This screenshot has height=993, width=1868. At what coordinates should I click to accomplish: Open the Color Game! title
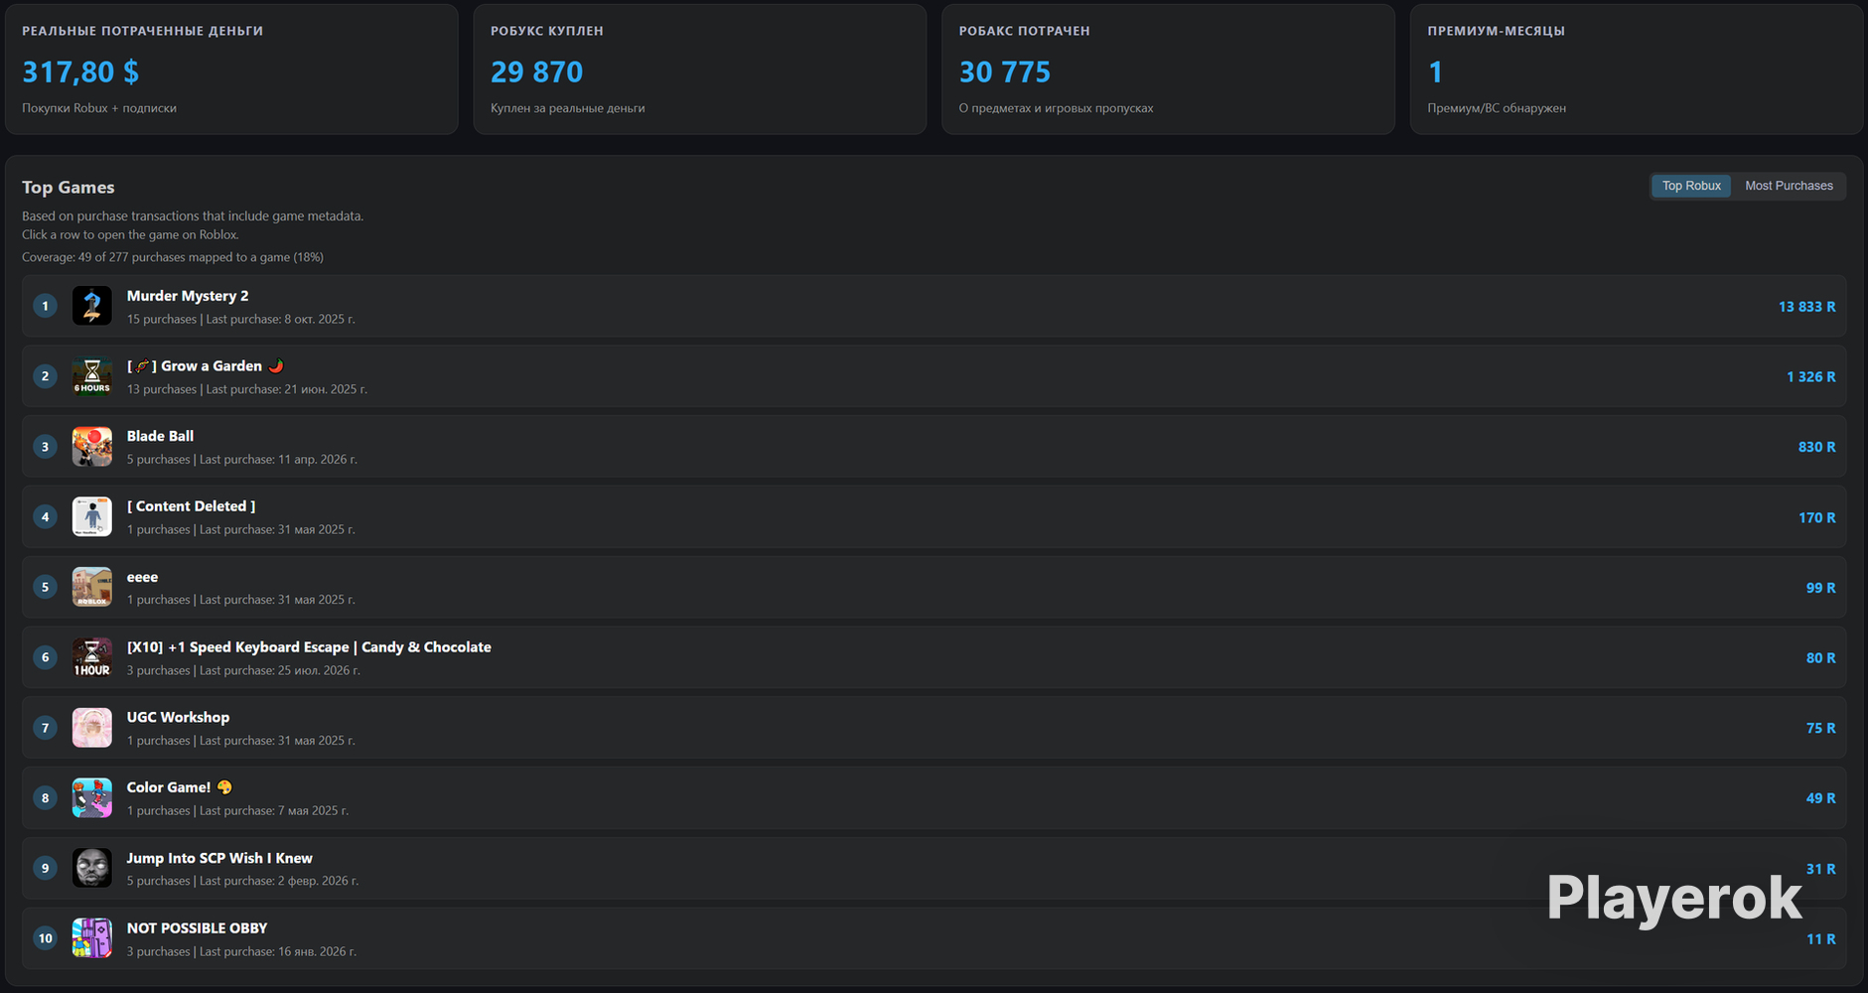[179, 787]
